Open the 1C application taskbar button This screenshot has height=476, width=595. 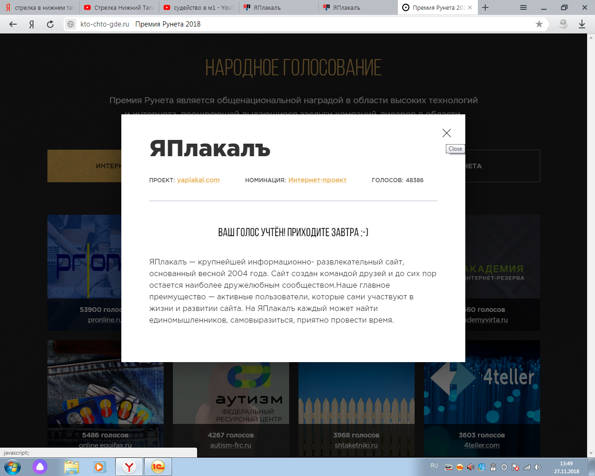[x=158, y=467]
